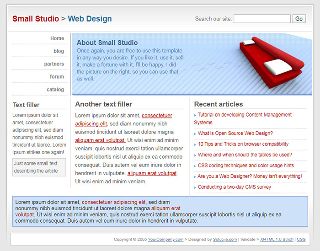Open the Tutorial on developing Content Management Systems article
This screenshot has width=320, height=251.
[243, 118]
